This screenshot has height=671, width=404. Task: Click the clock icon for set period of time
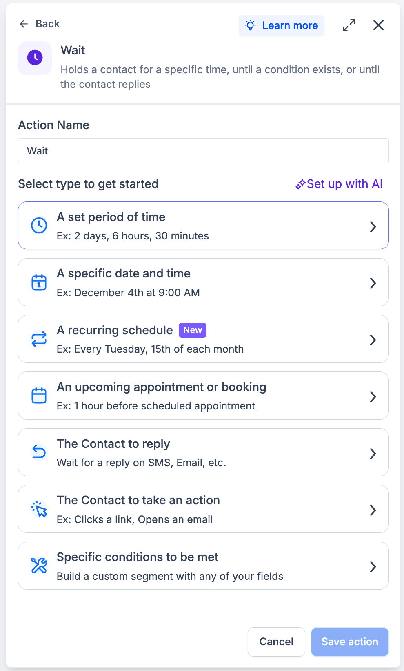pos(39,226)
